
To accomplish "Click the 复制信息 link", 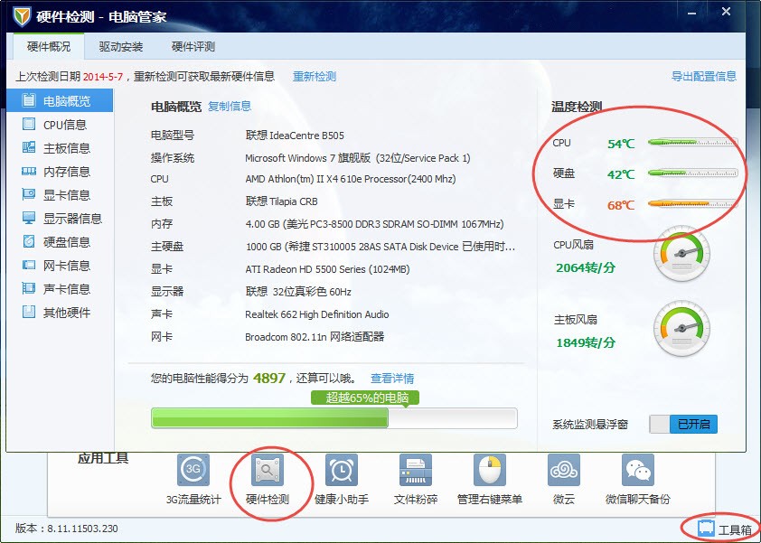I will pos(230,107).
